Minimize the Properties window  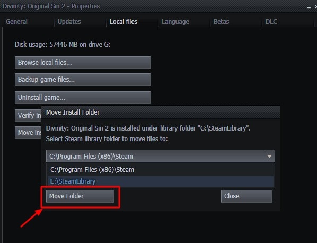(309, 7)
